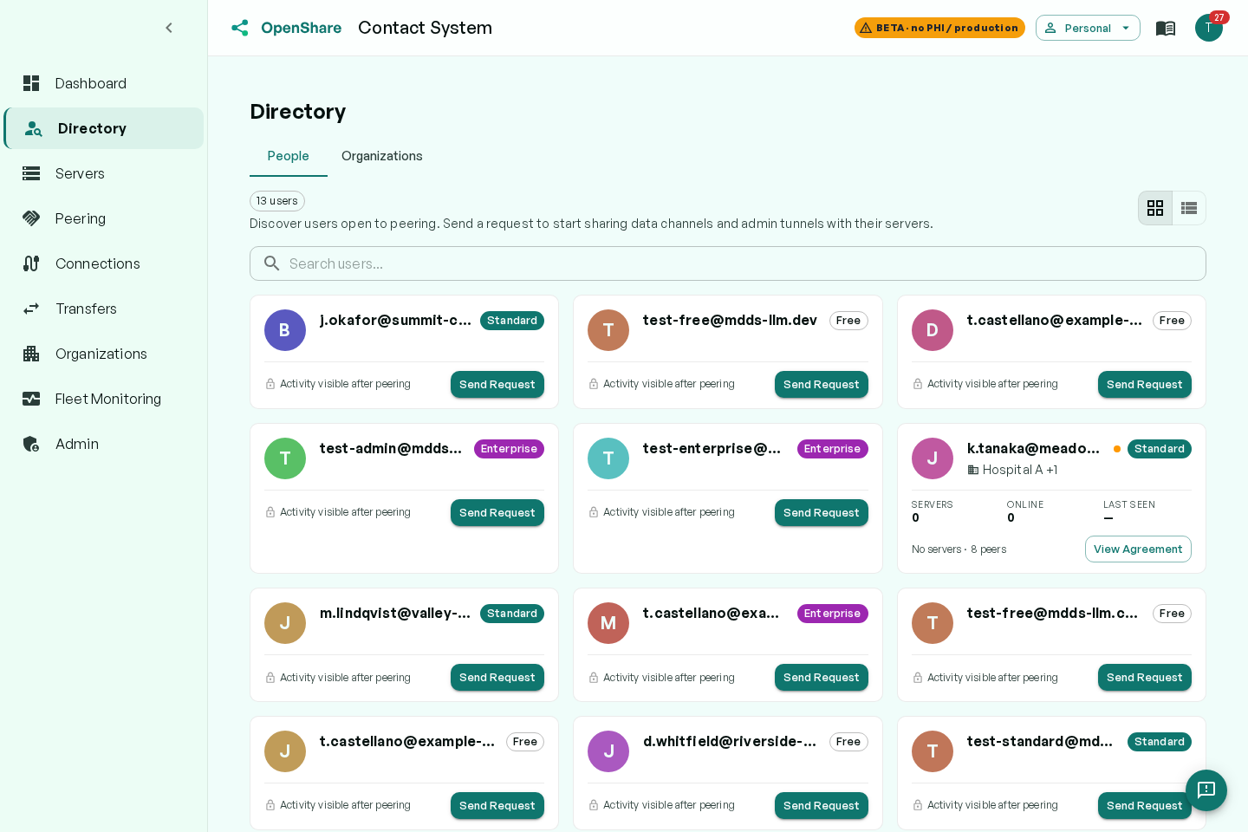Go to Peering in the sidebar

coord(104,218)
